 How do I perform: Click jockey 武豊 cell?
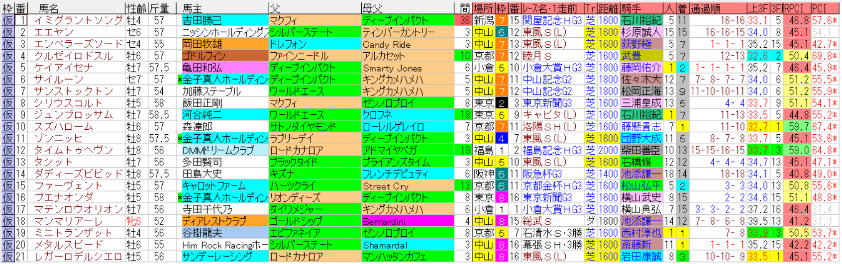[x=631, y=56]
